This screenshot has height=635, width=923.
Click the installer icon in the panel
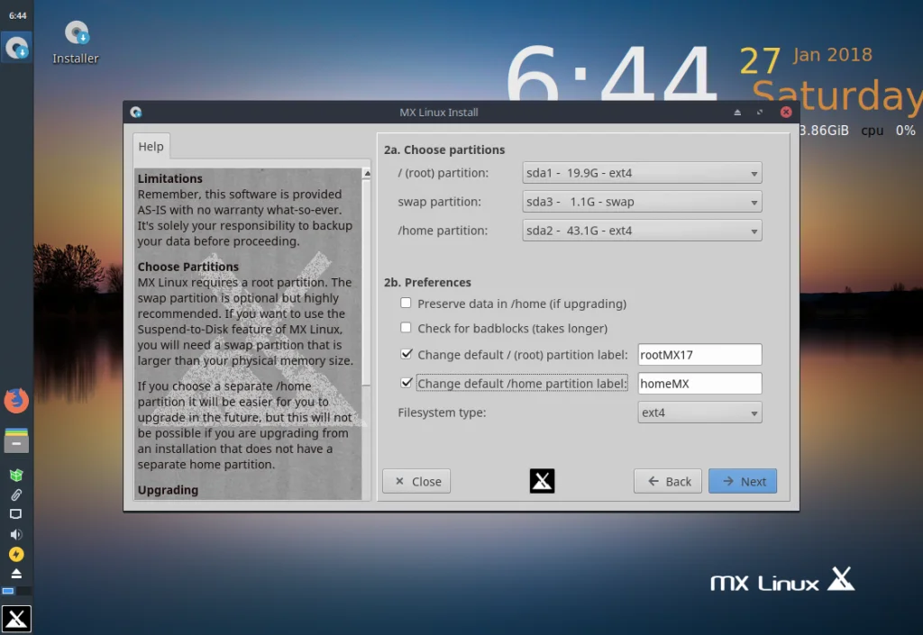[16, 48]
